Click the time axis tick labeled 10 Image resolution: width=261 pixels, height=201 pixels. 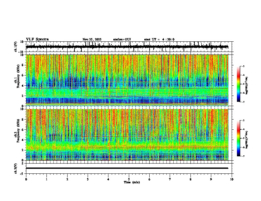(x=232, y=179)
